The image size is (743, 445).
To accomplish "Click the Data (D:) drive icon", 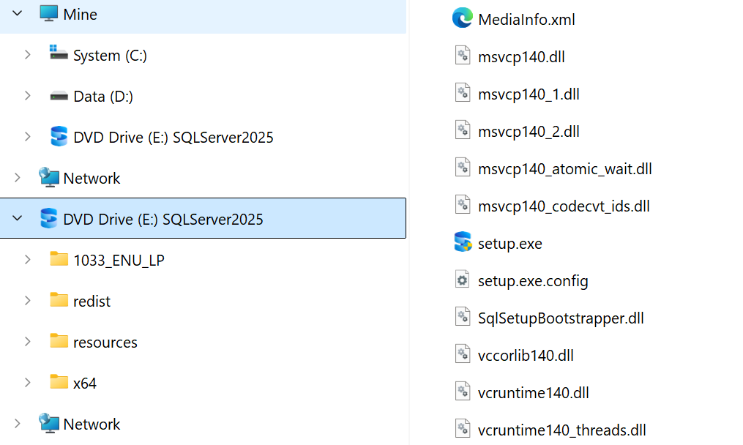I will [59, 96].
